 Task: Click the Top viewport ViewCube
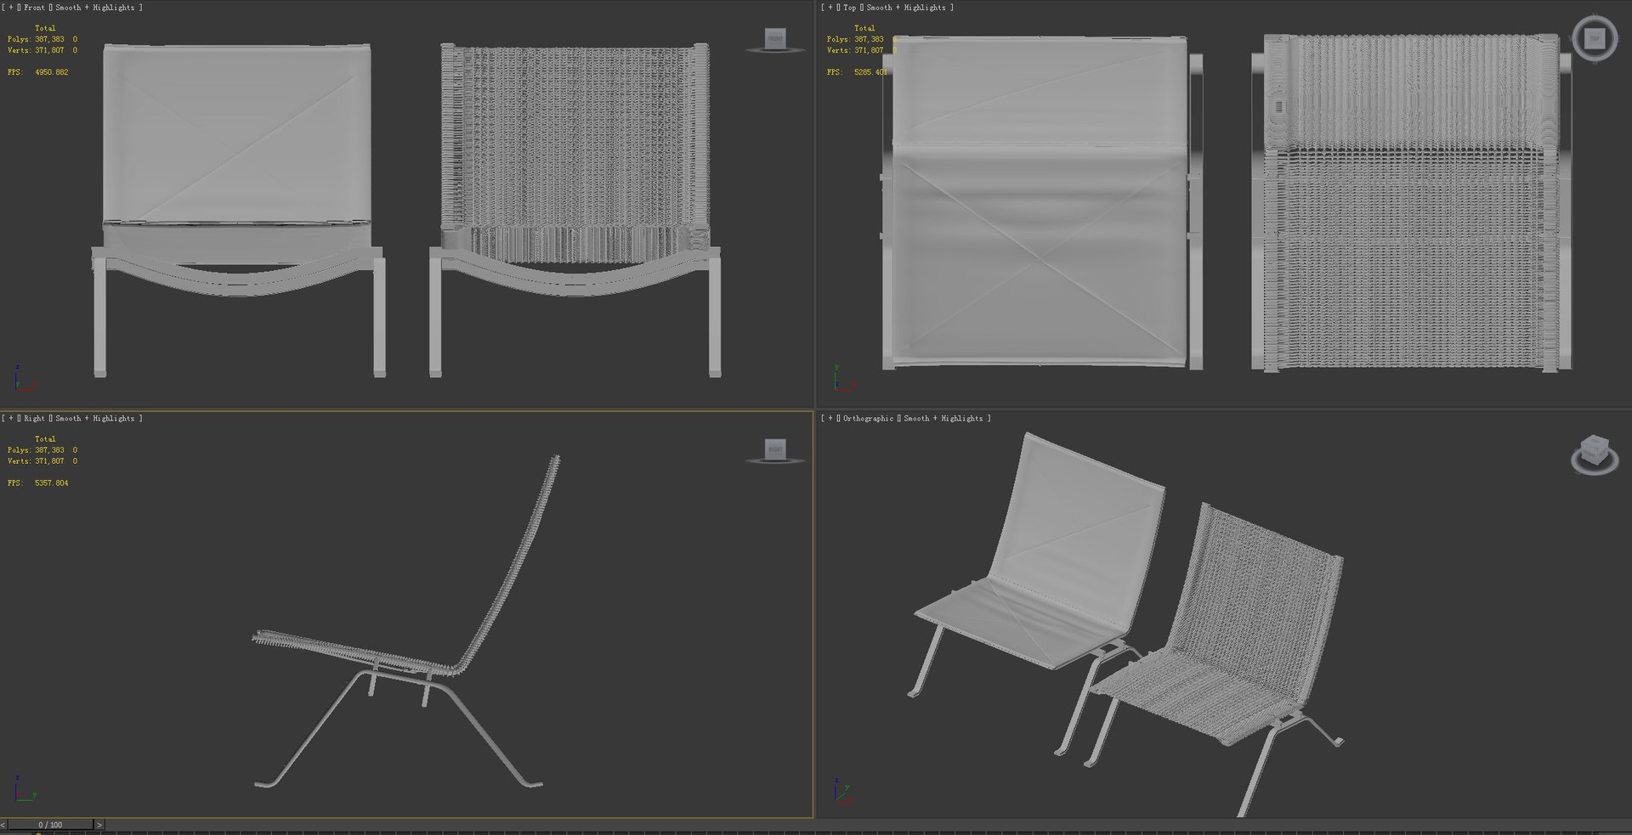(1595, 39)
